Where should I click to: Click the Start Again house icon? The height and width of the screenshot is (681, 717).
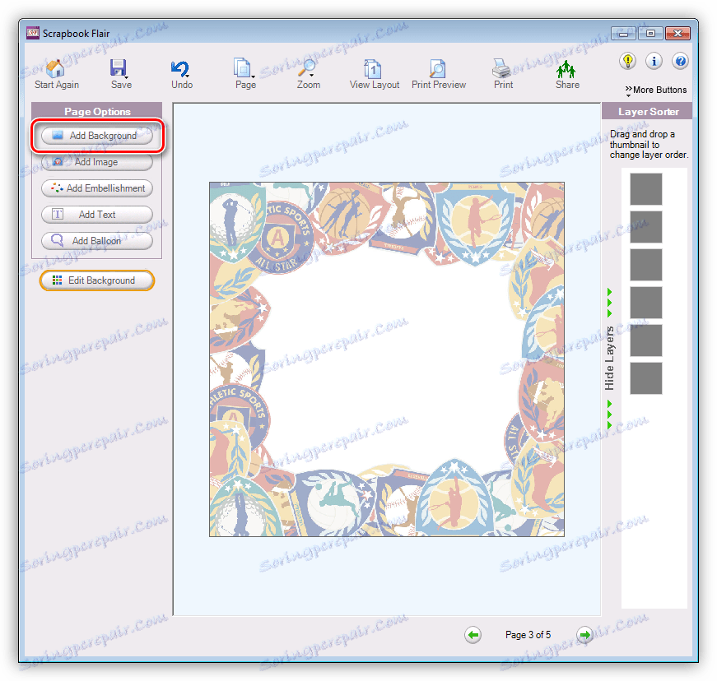point(56,68)
